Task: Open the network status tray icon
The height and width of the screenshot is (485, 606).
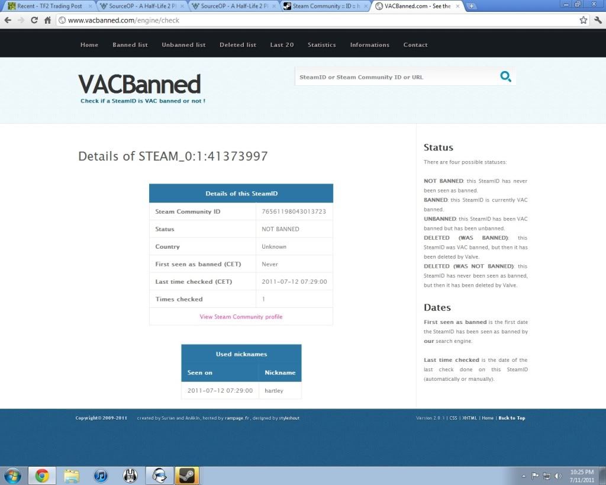Action: [x=547, y=476]
